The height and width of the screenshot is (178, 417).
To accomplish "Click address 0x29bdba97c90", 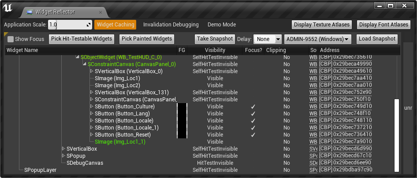I will (x=353, y=170).
